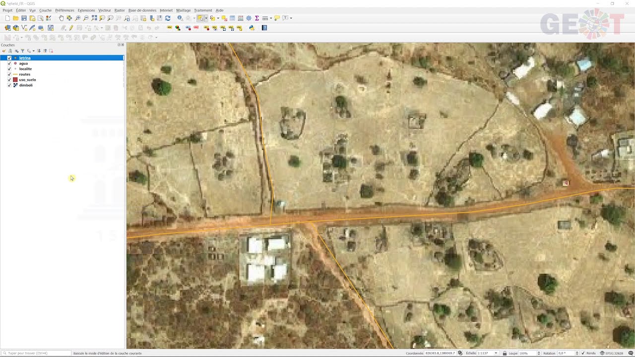The image size is (635, 357).
Task: Select the agua layer name
Action: [23, 63]
